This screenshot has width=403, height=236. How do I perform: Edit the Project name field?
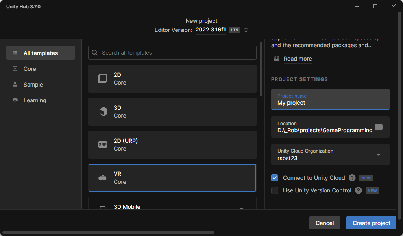[x=330, y=100]
